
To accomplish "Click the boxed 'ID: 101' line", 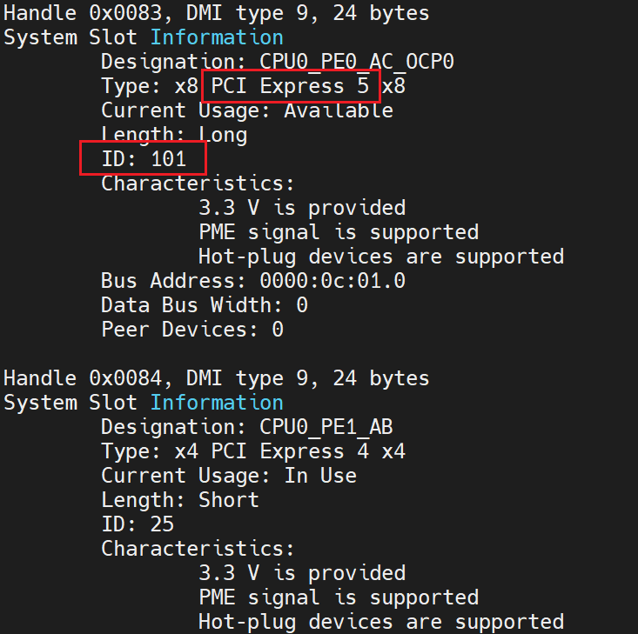I will click(144, 159).
